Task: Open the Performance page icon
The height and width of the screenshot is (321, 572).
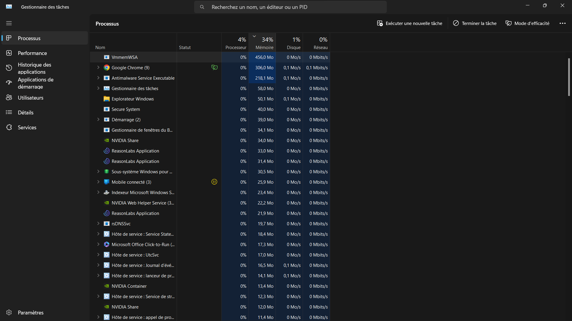Action: 9,53
